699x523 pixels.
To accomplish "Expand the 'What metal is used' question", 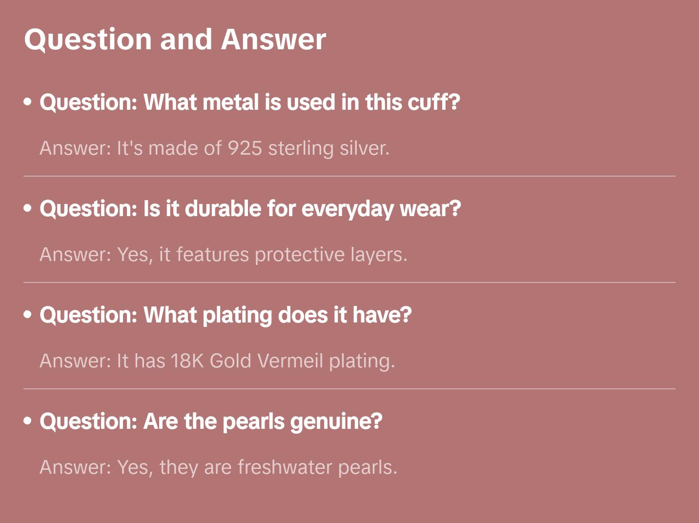I will (249, 102).
